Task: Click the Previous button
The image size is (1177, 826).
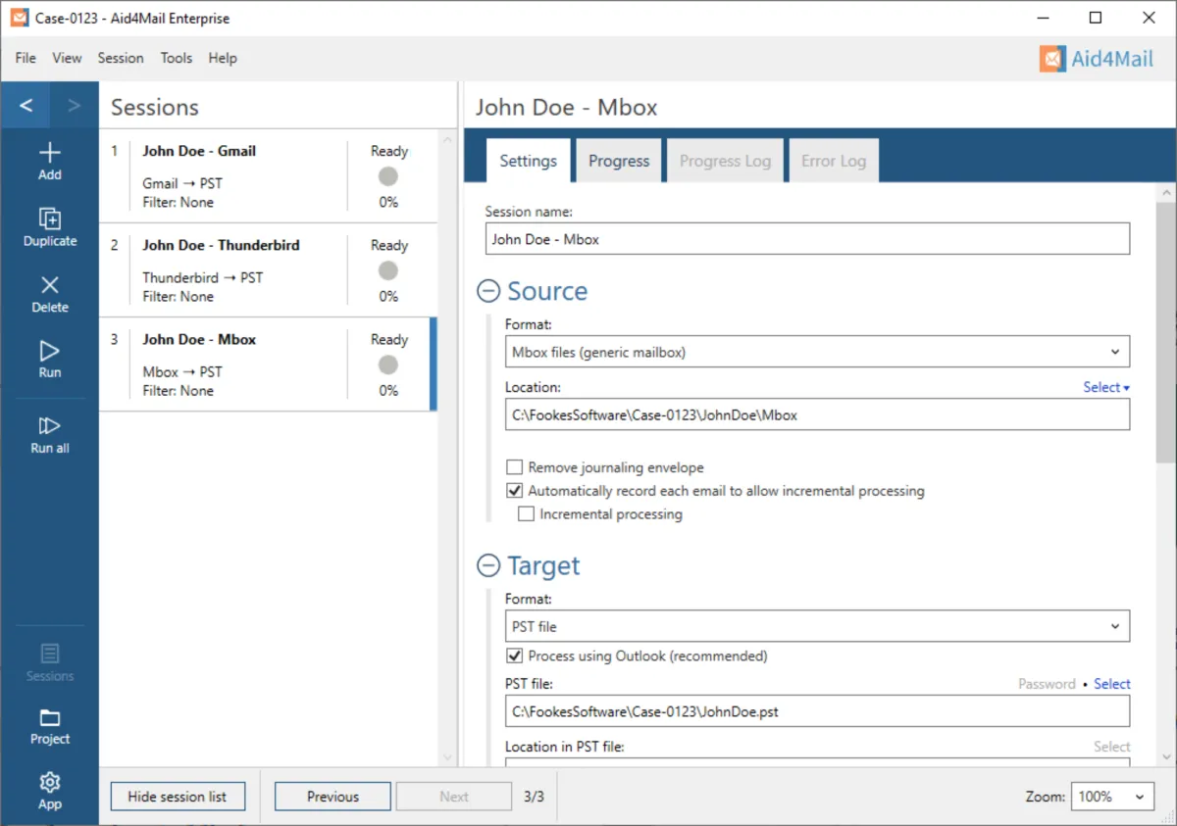Action: click(x=333, y=797)
